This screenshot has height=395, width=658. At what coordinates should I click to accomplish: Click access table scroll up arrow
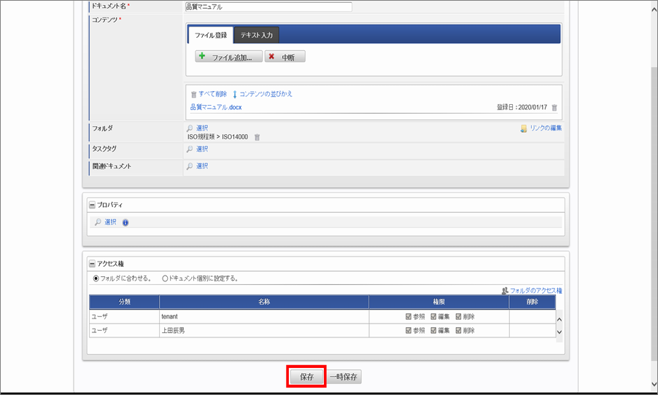(x=559, y=319)
